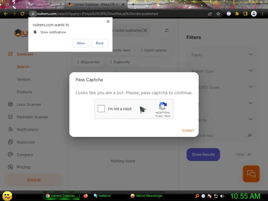268x201 pixels.
Task: Click the Pricing percent icon
Action: [x=10, y=167]
